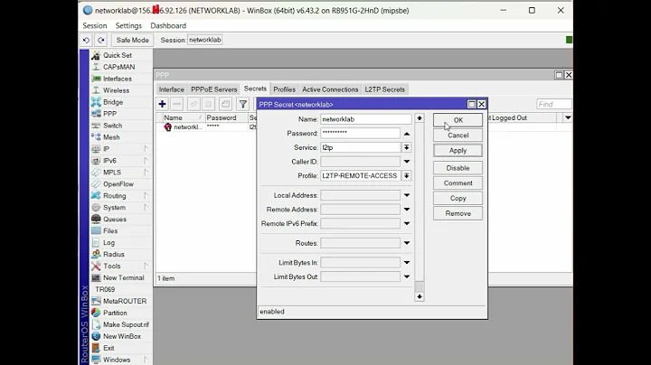The image size is (651, 365).
Task: Expand the IPv6 submenu
Action: (x=146, y=161)
